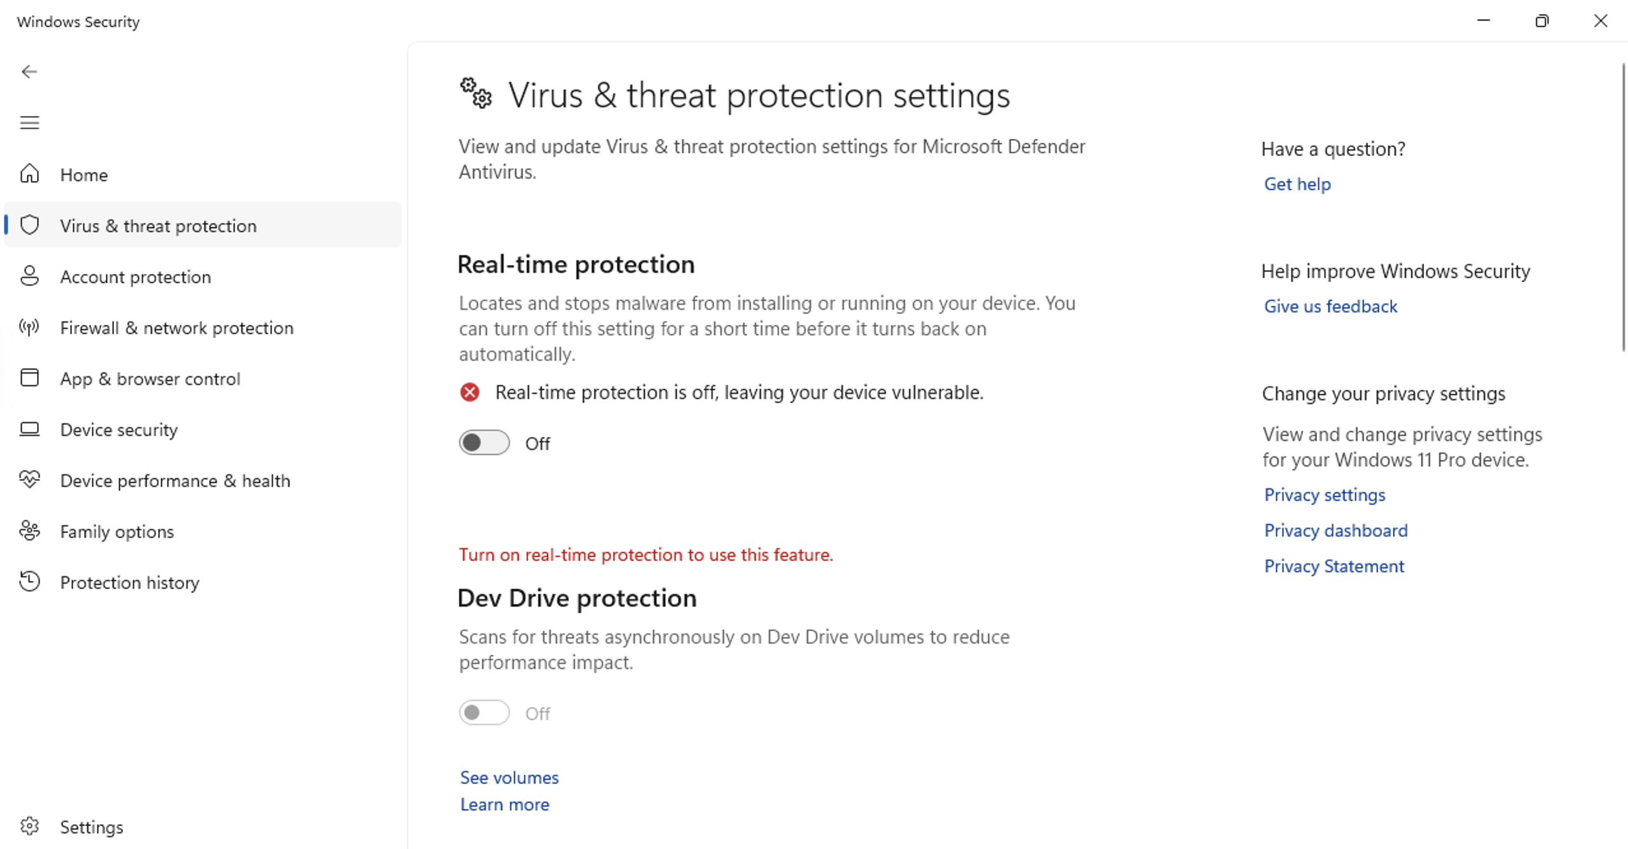Toggle the Dev Drive protection switch

tap(484, 713)
